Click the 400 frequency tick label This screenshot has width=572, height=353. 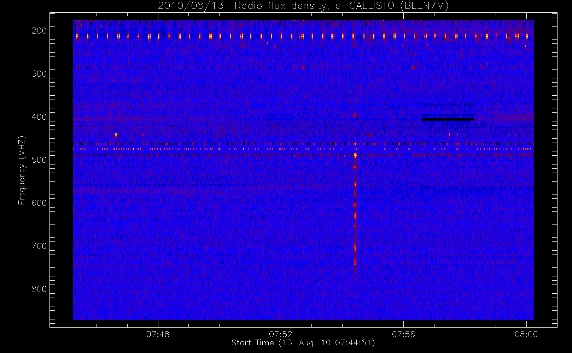click(x=39, y=117)
